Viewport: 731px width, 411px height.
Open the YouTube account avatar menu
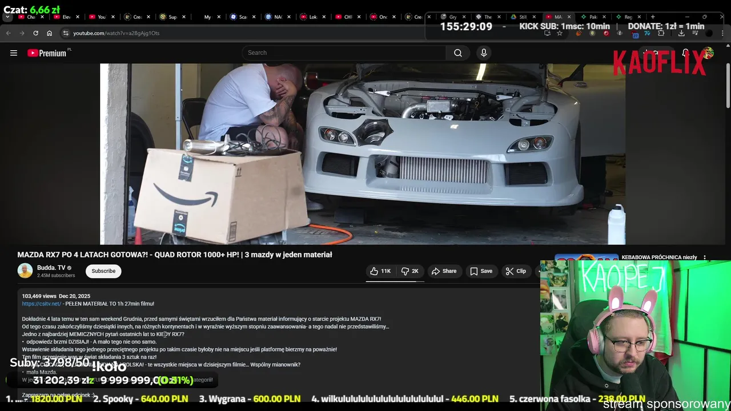coord(709,53)
